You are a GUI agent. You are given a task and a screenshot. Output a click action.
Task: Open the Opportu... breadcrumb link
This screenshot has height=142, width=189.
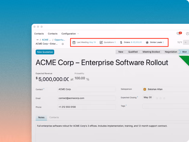click(x=60, y=40)
